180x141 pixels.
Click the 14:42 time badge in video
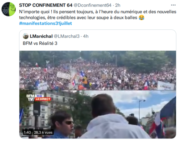(x=39, y=96)
